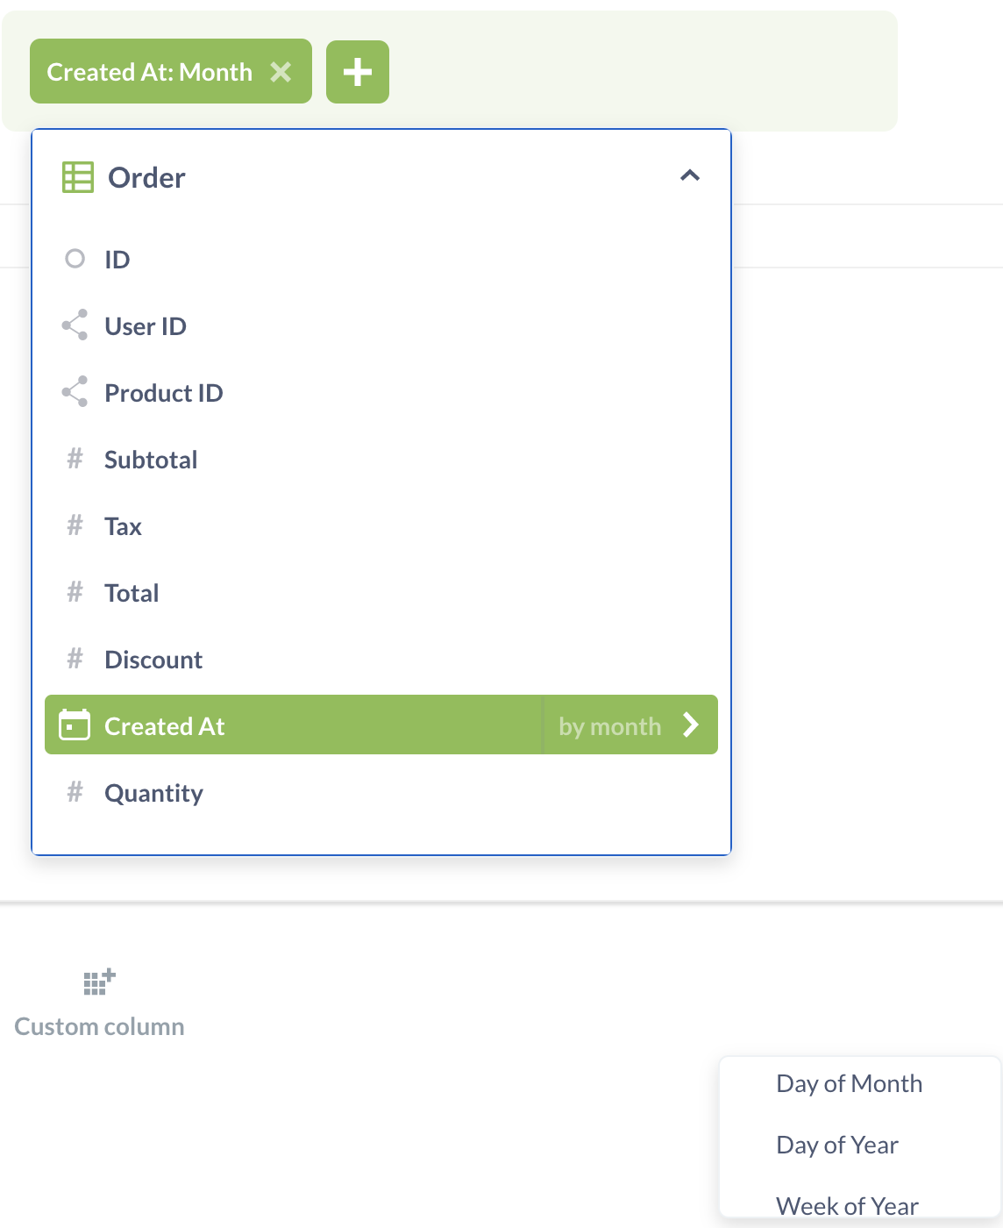Add a new grouping with the plus button

click(357, 72)
